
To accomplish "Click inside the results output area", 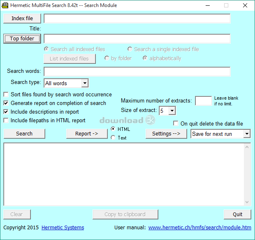I will click(x=124, y=174).
